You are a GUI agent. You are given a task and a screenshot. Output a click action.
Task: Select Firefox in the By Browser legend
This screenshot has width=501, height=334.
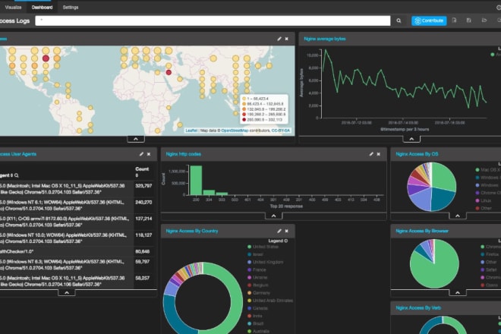(492, 254)
